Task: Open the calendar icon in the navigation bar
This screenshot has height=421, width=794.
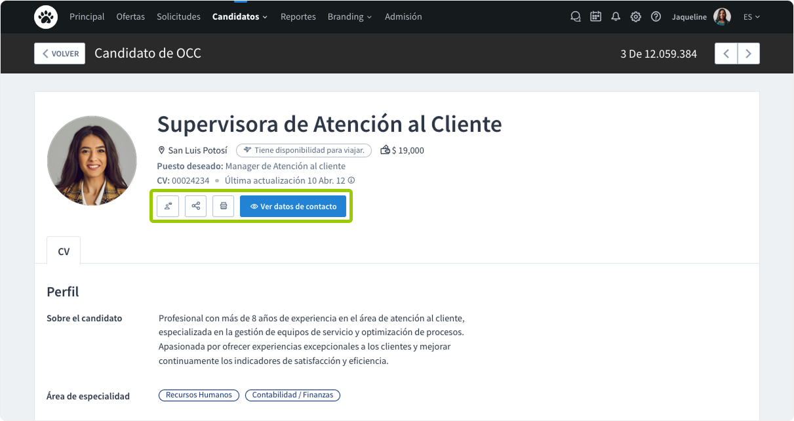Action: tap(595, 16)
